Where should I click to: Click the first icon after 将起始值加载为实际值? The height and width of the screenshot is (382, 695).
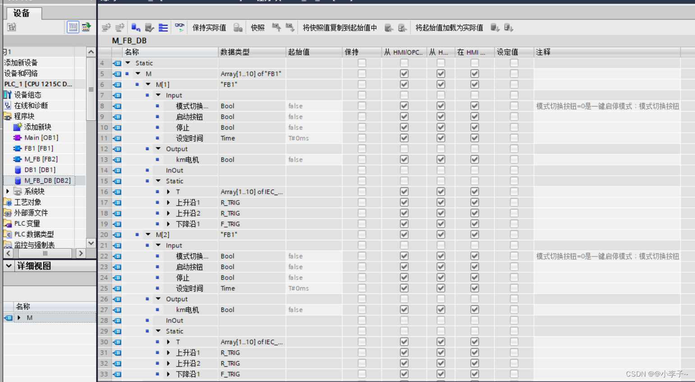[495, 28]
